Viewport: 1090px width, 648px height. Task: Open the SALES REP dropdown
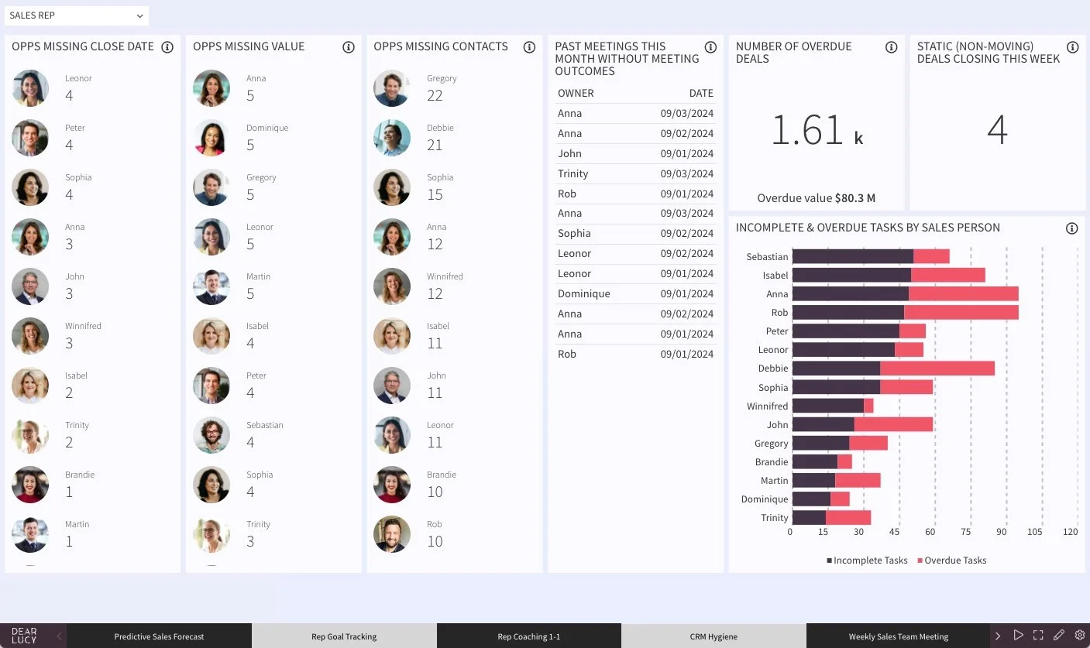click(76, 15)
